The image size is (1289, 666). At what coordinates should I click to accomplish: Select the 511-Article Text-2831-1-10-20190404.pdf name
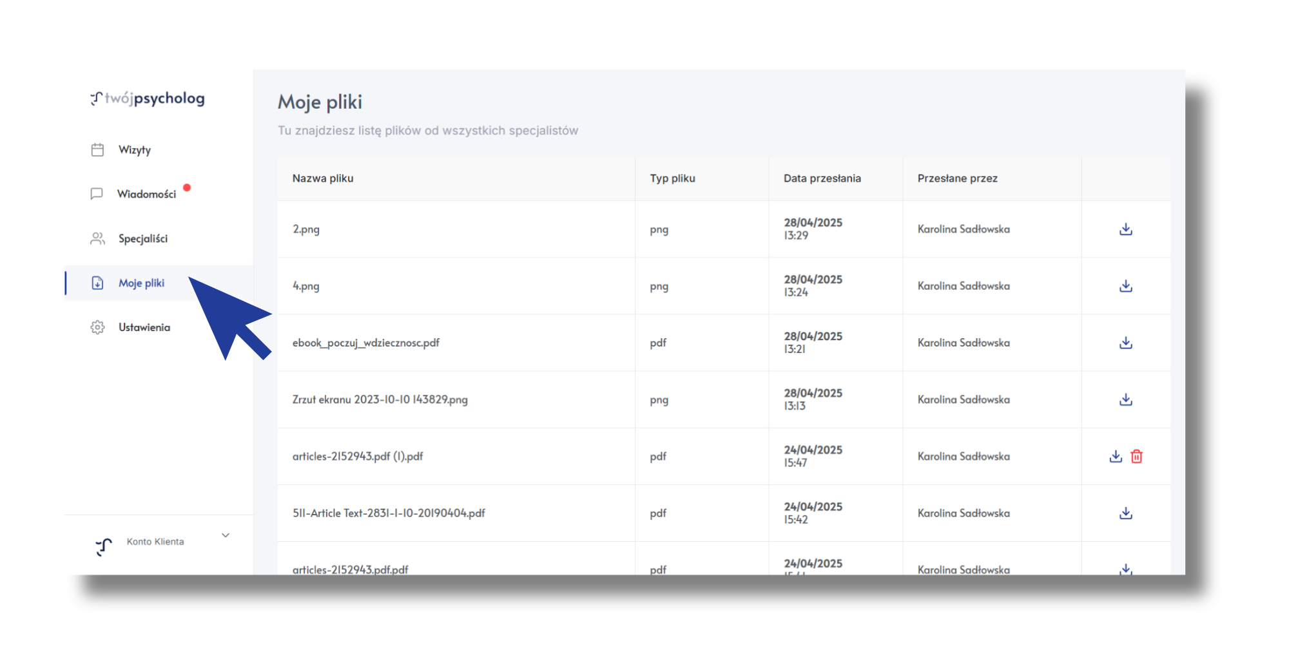(389, 513)
